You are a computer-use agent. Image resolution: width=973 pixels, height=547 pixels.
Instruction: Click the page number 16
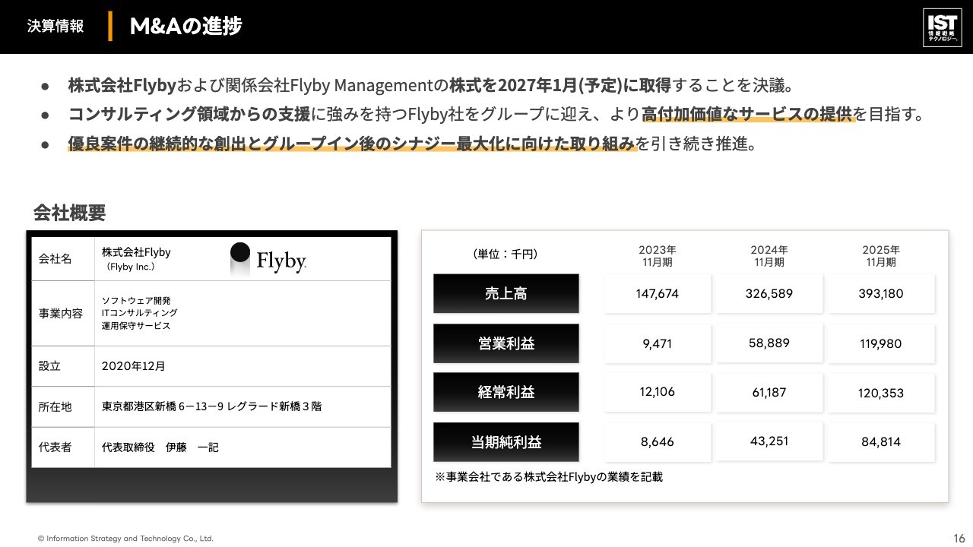tap(959, 538)
